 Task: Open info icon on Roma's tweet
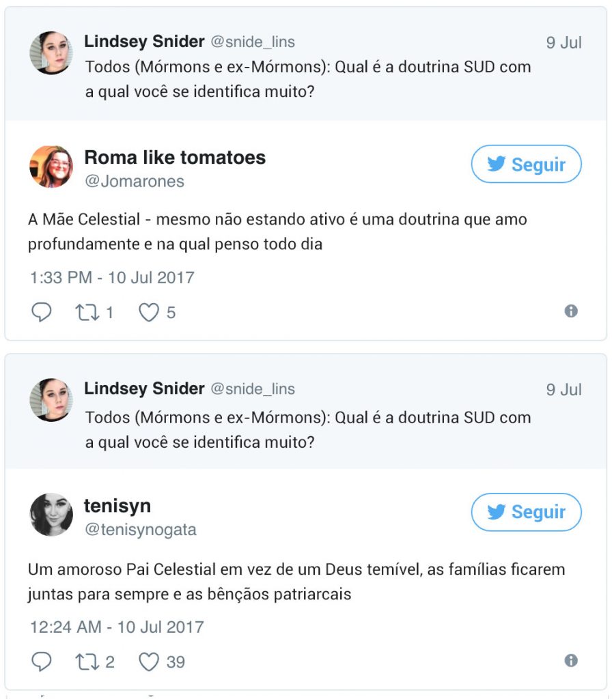(571, 311)
